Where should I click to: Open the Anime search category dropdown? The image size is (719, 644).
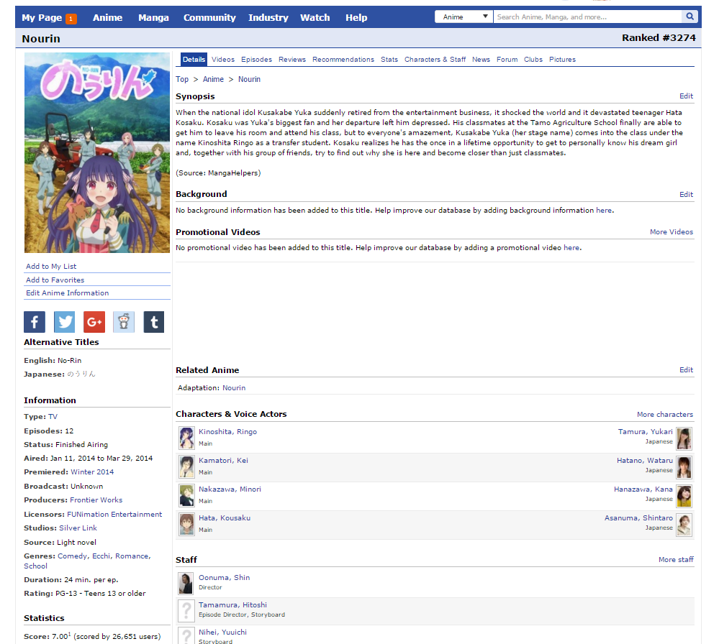463,17
